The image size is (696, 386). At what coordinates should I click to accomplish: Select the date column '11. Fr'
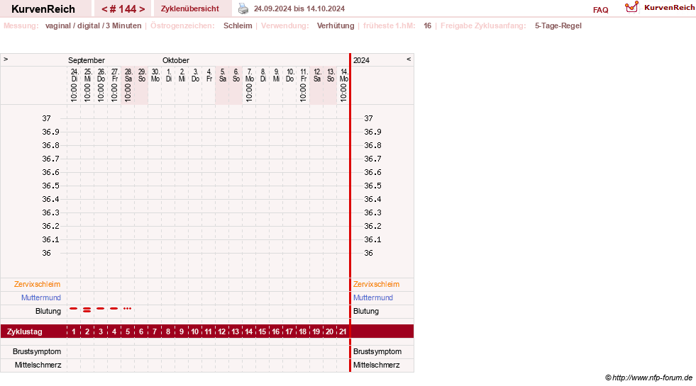tap(303, 85)
